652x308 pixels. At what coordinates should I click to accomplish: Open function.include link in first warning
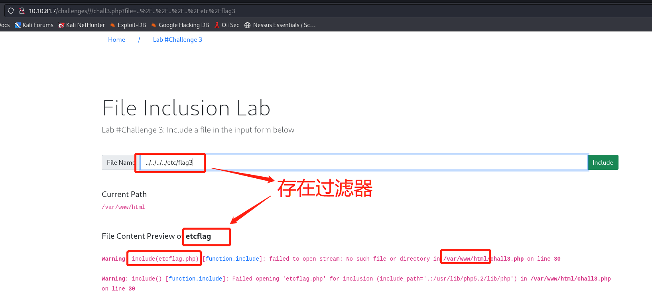[232, 259]
